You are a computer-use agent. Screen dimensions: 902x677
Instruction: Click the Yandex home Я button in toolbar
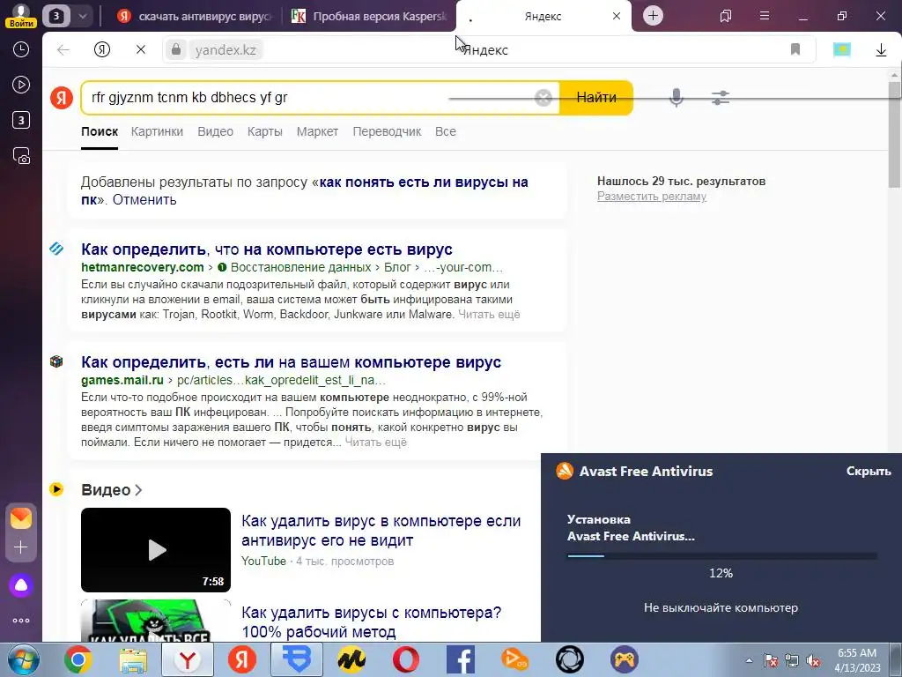tap(102, 50)
